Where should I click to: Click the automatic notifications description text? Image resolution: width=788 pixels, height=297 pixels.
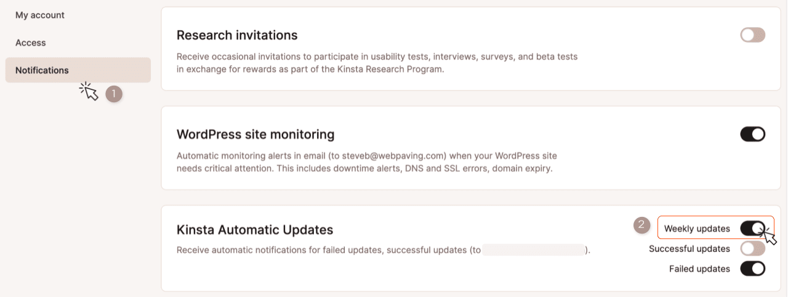(x=326, y=250)
